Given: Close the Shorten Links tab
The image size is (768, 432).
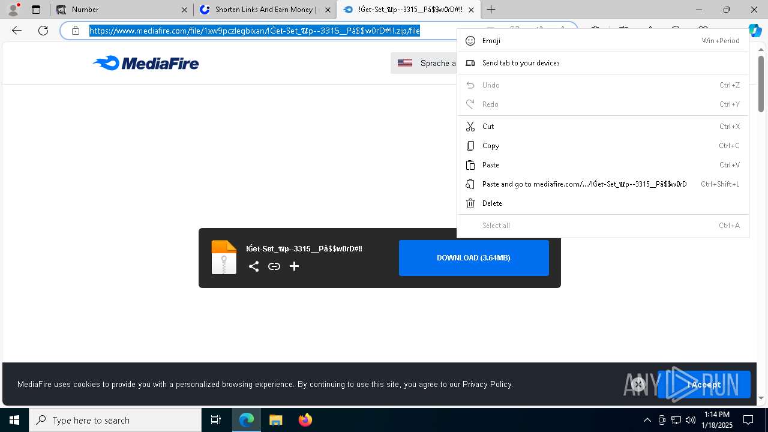Looking at the screenshot, I should coord(328,10).
